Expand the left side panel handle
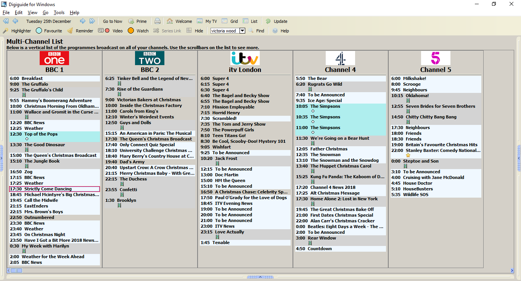The image size is (521, 281). coord(2,158)
